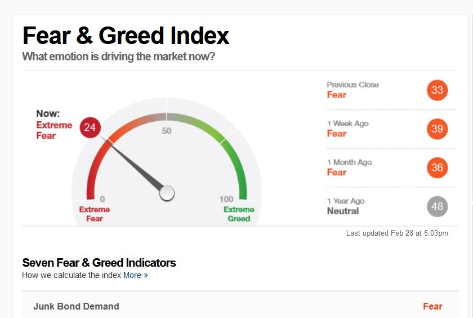Viewport: 473px width, 318px height.
Task: Click the Extreme Greed label under gauge
Action: 239,214
